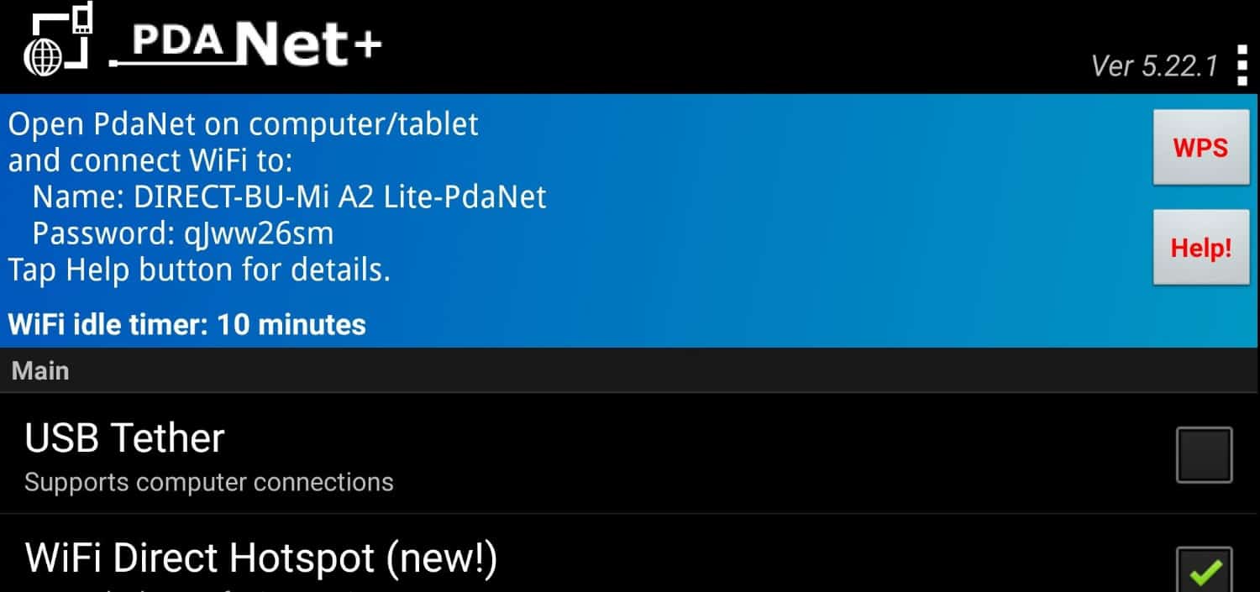Image resolution: width=1260 pixels, height=592 pixels.
Task: Click the Open PdaNet on computer/tablet line
Action: [243, 124]
